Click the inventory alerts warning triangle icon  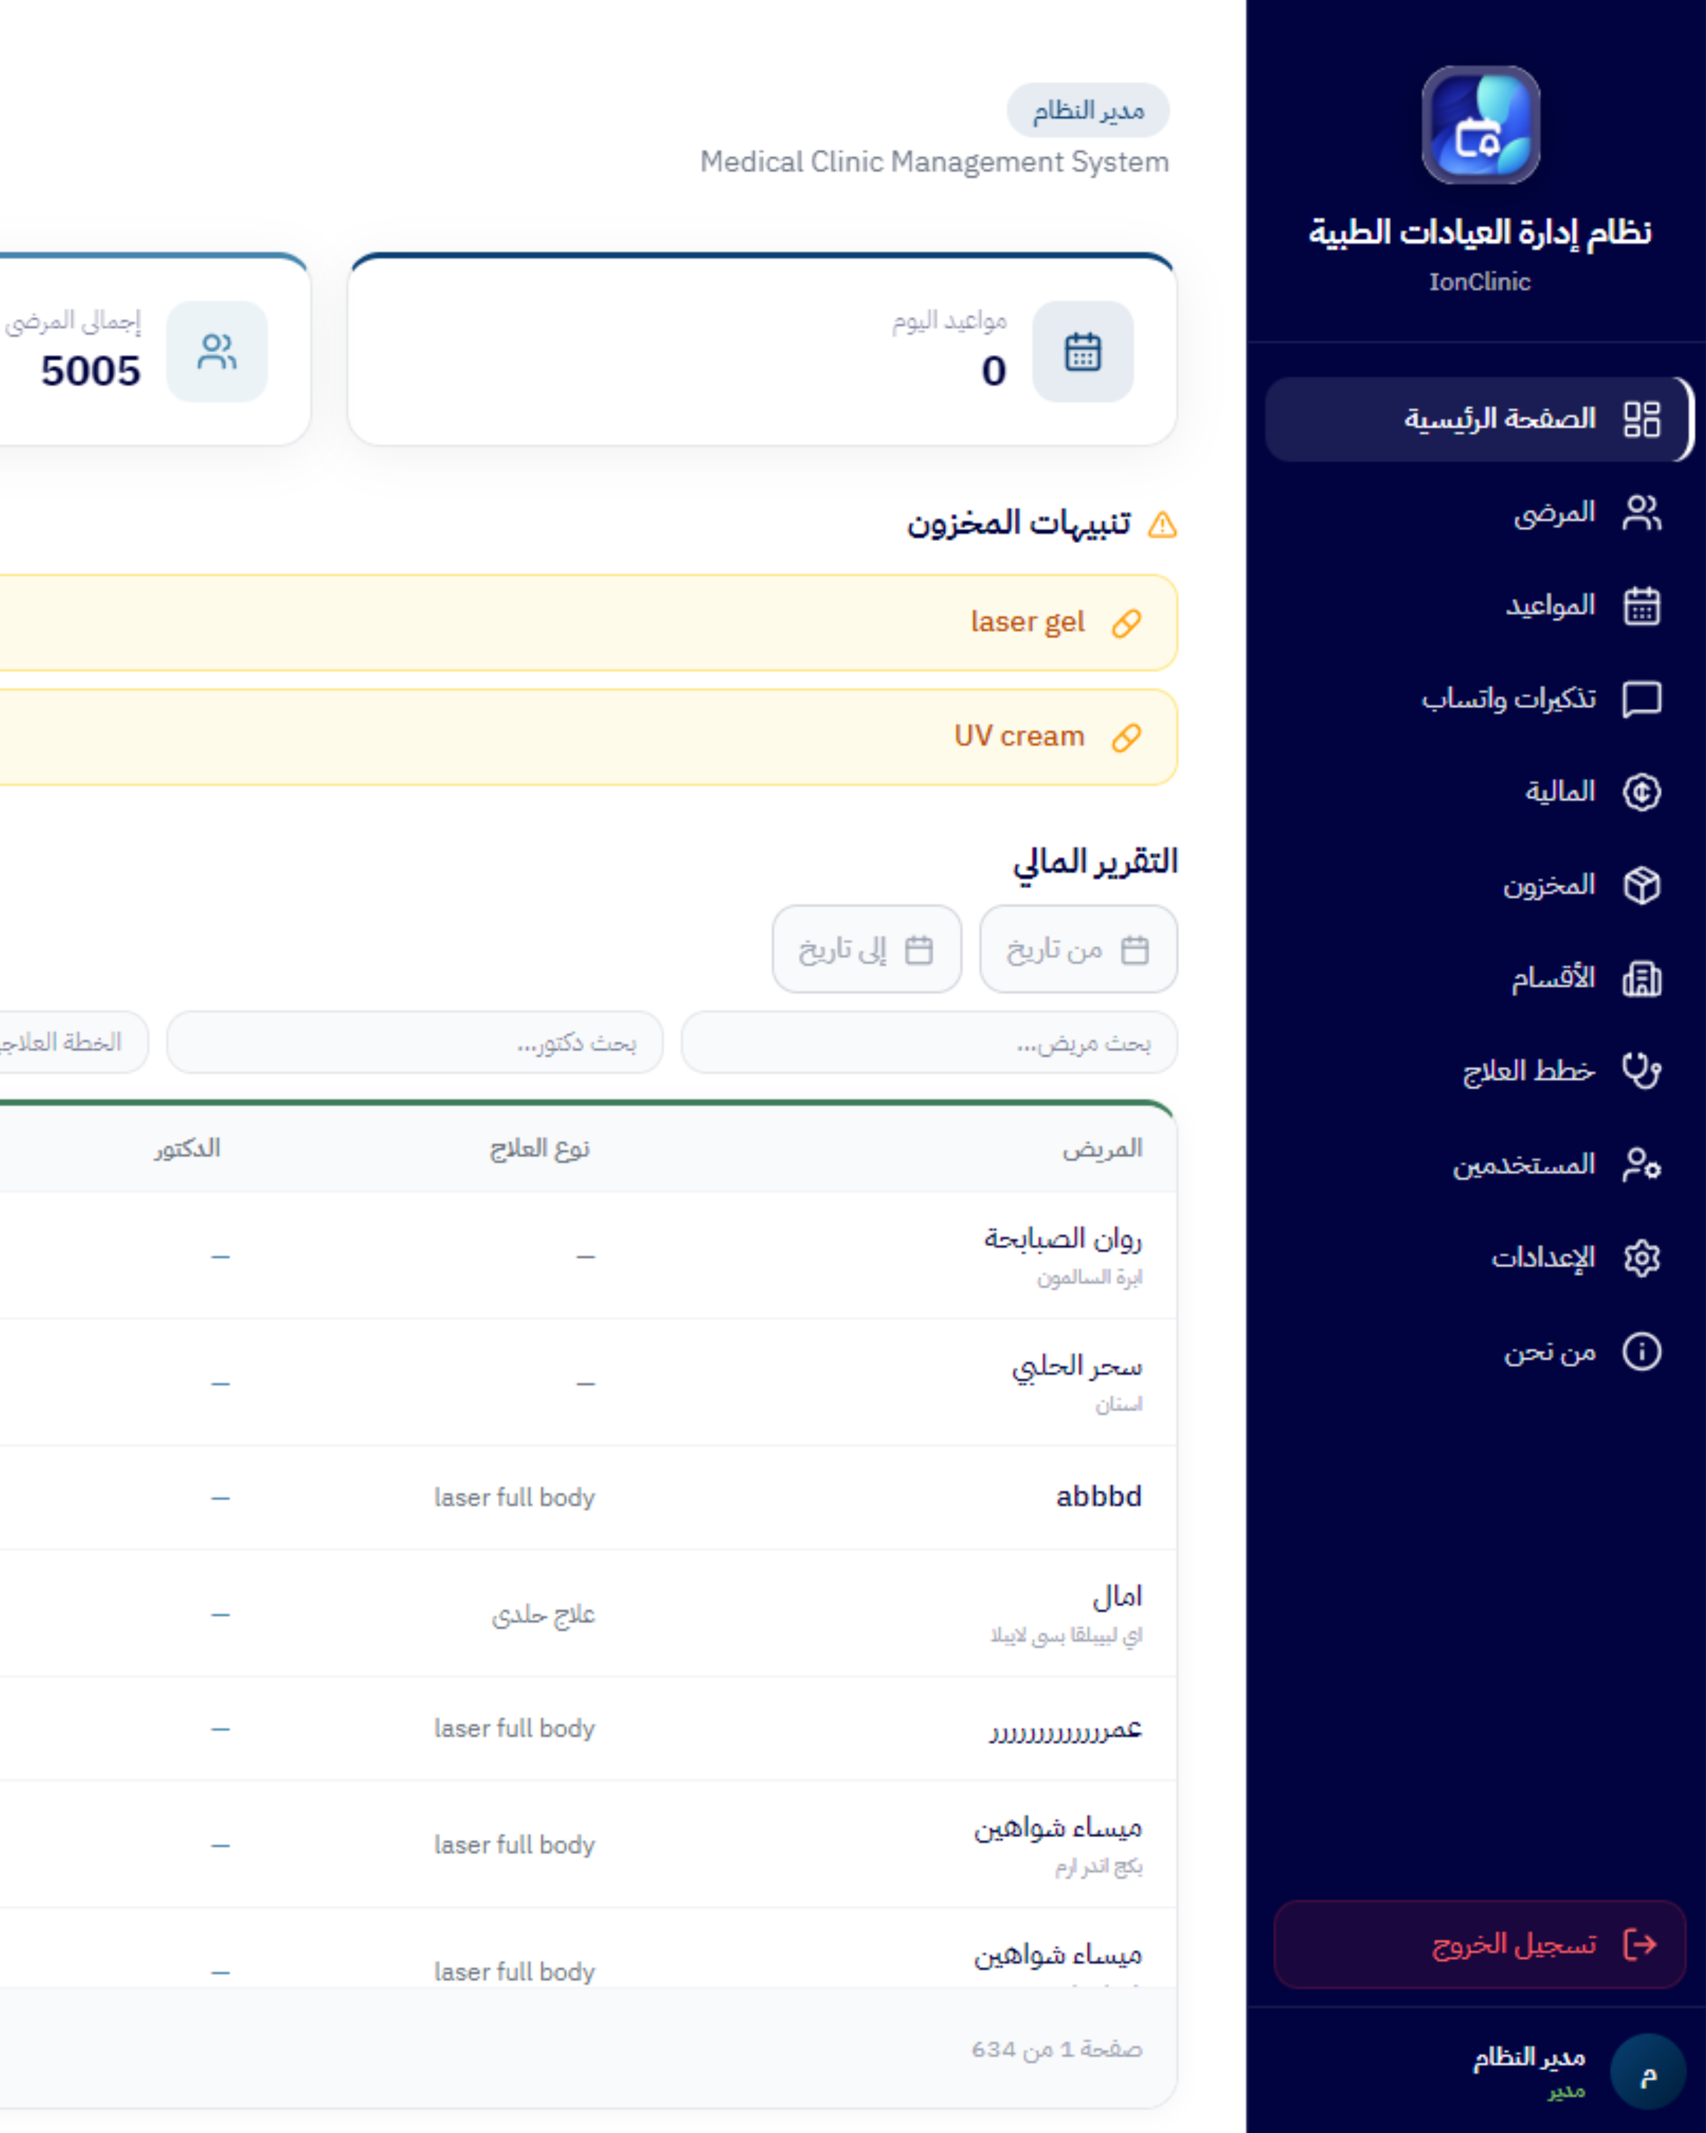click(x=1162, y=524)
